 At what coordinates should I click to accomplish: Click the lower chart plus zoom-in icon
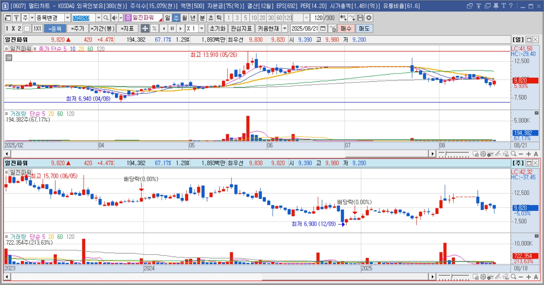[528, 277]
